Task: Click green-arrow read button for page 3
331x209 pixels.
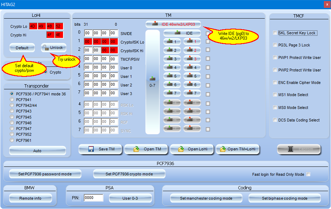Action: click(x=172, y=59)
